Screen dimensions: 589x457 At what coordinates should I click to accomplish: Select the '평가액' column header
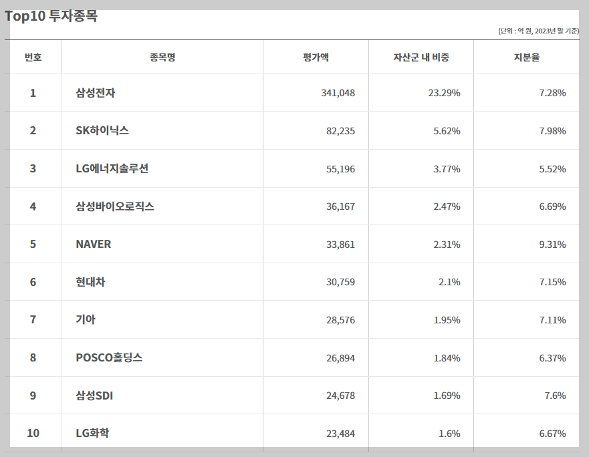pos(316,57)
